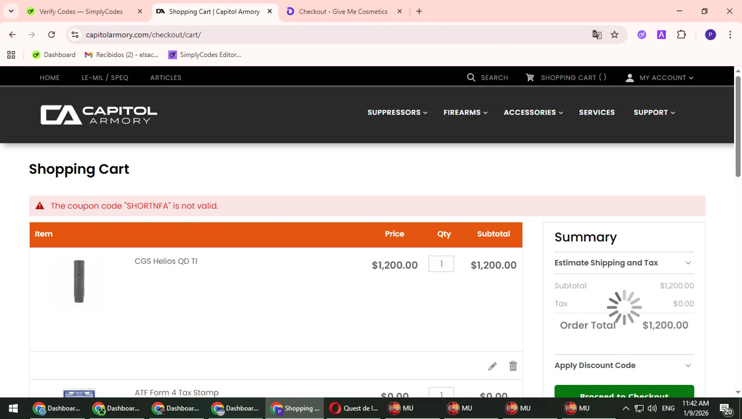742x419 pixels.
Task: Expand Estimate Shipping and Tax section
Action: [624, 263]
